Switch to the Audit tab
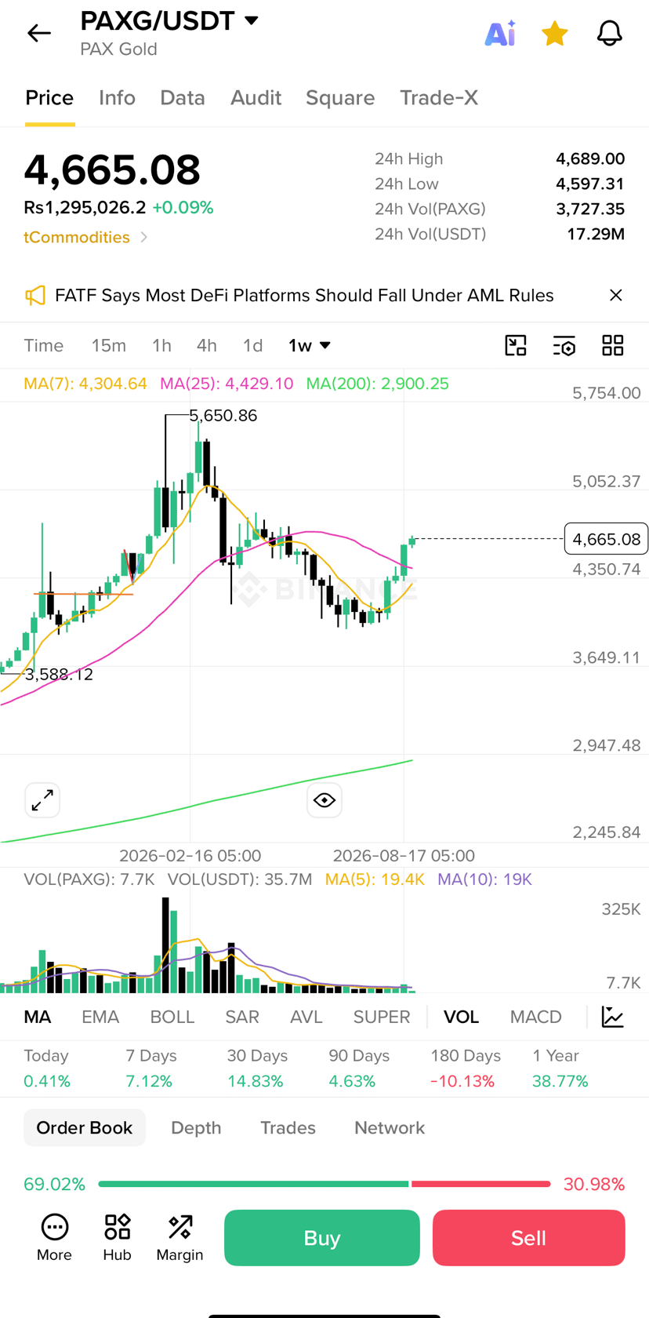Image resolution: width=649 pixels, height=1318 pixels. 256,98
